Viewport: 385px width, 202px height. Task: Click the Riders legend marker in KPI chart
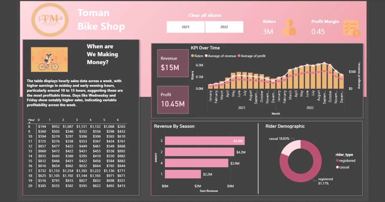[x=192, y=56]
